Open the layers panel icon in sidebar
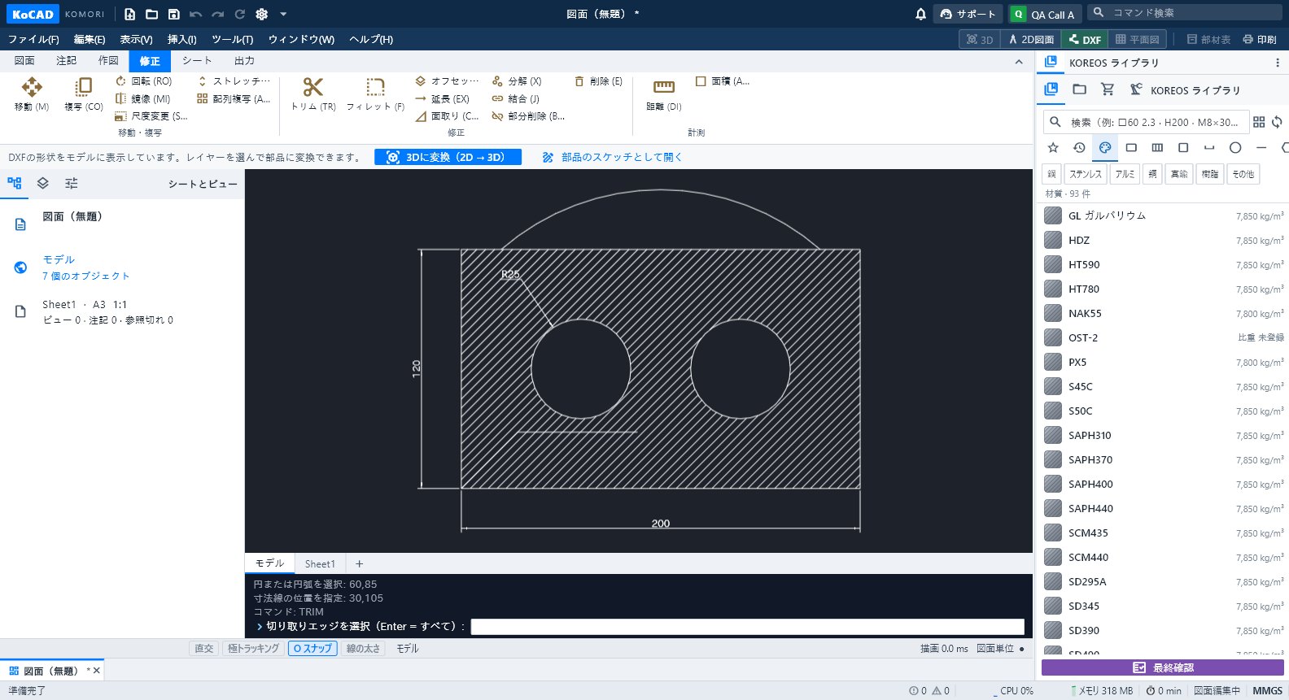The image size is (1289, 700). 43,184
